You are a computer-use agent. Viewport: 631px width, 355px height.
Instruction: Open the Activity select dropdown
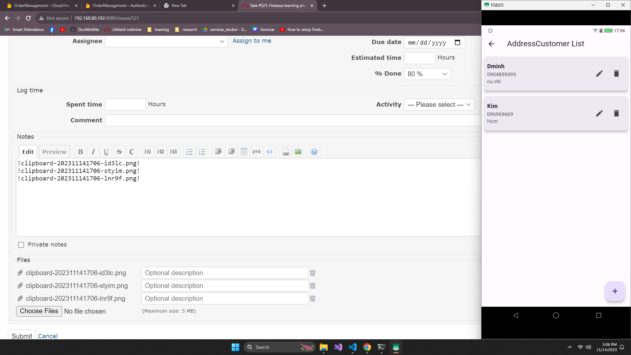click(x=438, y=105)
